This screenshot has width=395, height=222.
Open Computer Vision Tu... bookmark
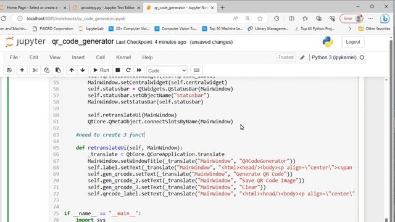(x=176, y=29)
